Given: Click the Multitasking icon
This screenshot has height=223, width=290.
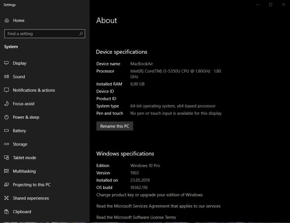Looking at the screenshot, I should [6, 171].
